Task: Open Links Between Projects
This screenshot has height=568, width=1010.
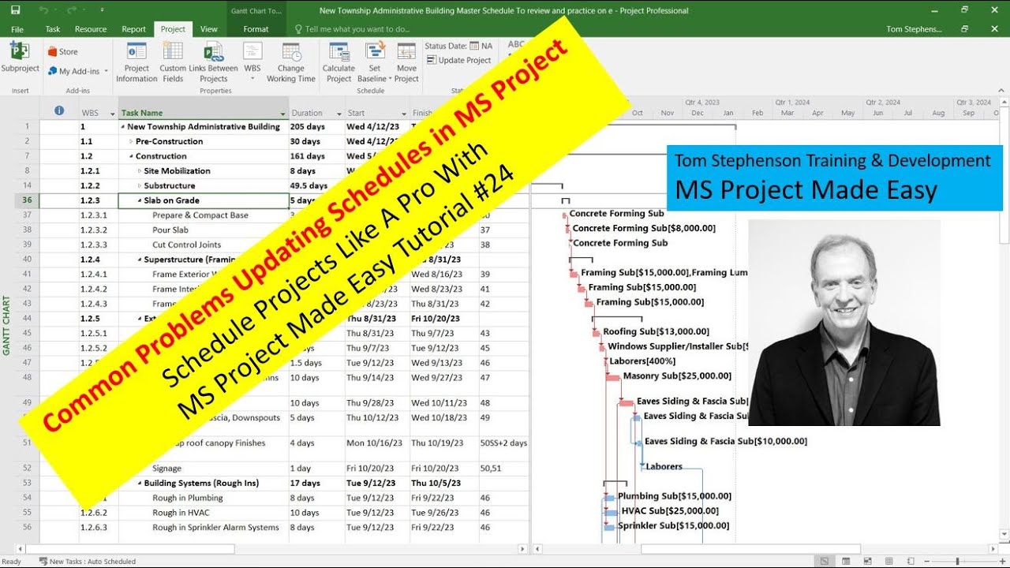Action: [x=213, y=62]
